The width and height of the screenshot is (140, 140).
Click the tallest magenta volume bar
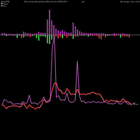tap(50, 22)
